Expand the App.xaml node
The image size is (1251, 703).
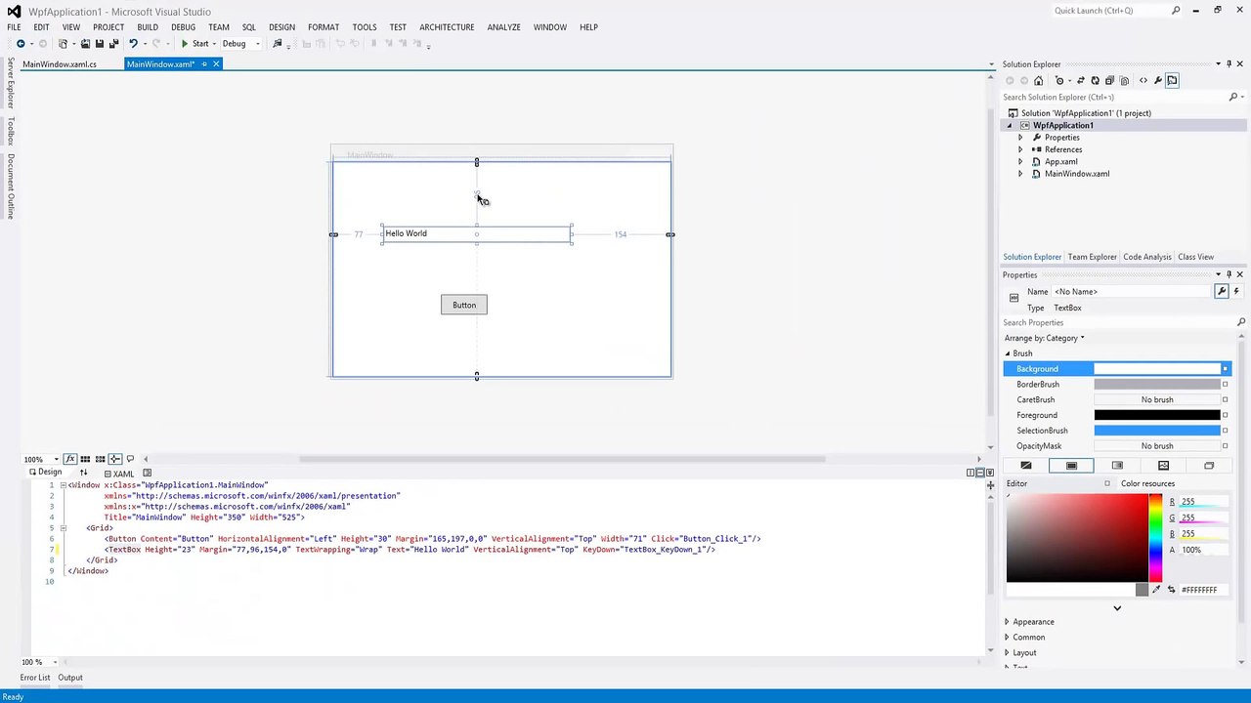click(x=1020, y=162)
